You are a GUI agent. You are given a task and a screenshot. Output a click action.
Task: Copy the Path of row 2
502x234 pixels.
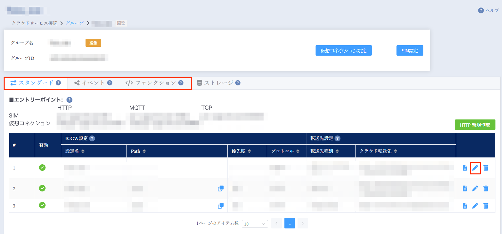point(221,188)
